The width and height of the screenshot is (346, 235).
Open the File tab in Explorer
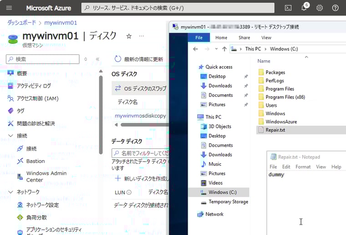tap(199, 38)
